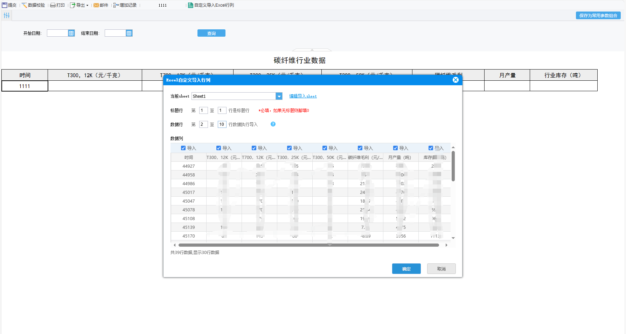Click the 数据行 end row input field
Viewport: 626px width, 334px height.
coord(222,124)
